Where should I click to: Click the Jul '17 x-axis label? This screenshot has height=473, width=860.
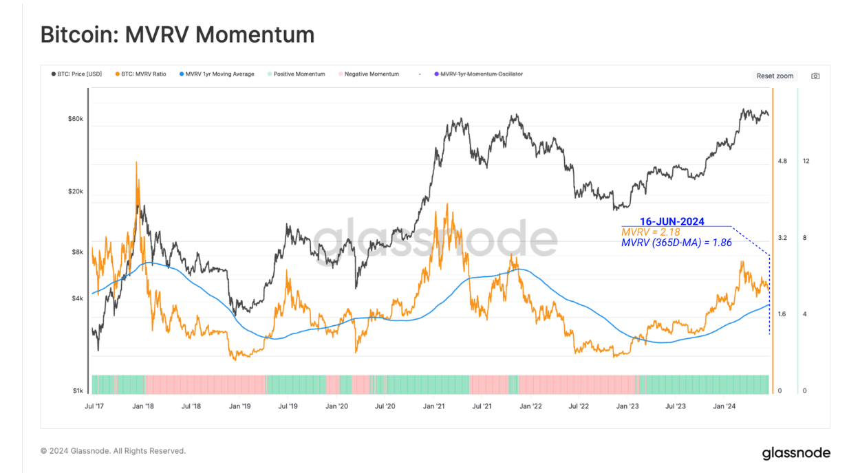click(x=94, y=406)
